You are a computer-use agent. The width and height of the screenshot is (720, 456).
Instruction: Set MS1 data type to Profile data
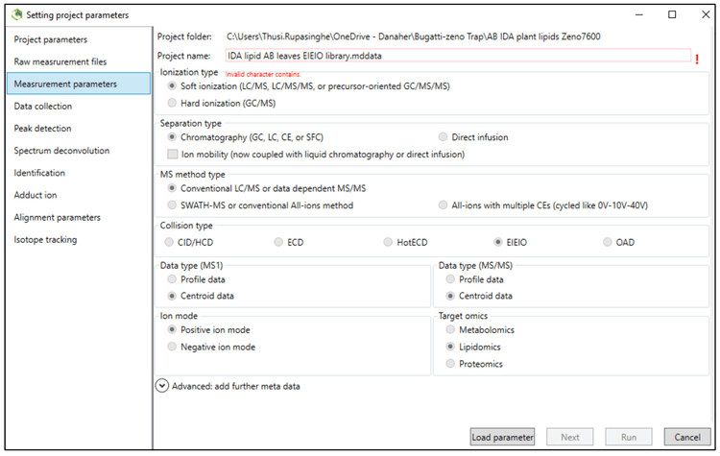pyautogui.click(x=173, y=278)
